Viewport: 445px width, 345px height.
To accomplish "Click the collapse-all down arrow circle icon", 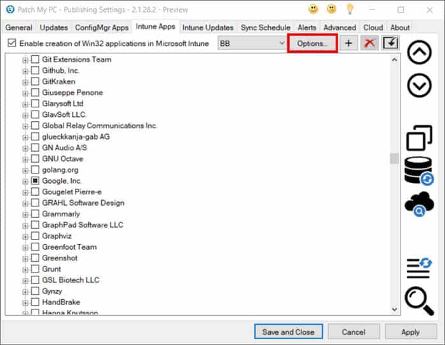I will [x=419, y=85].
